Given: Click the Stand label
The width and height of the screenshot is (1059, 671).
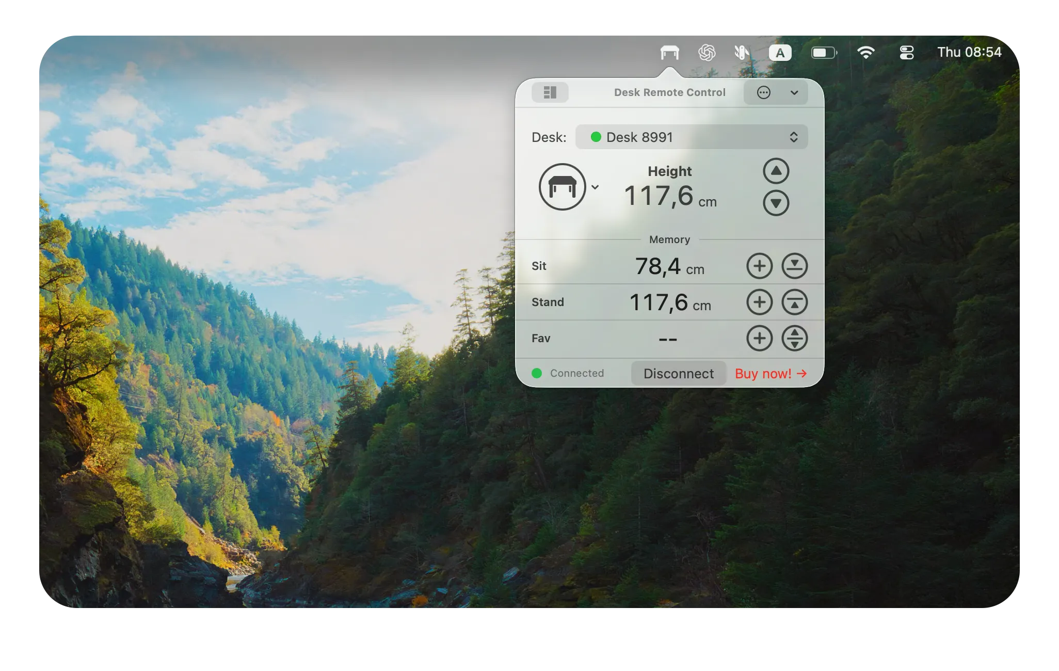Looking at the screenshot, I should pos(548,302).
